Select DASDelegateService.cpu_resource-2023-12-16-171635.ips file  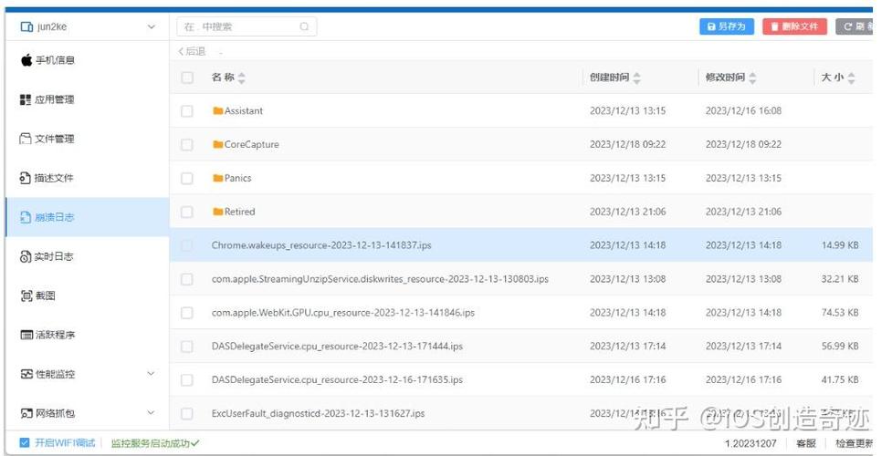(x=337, y=379)
